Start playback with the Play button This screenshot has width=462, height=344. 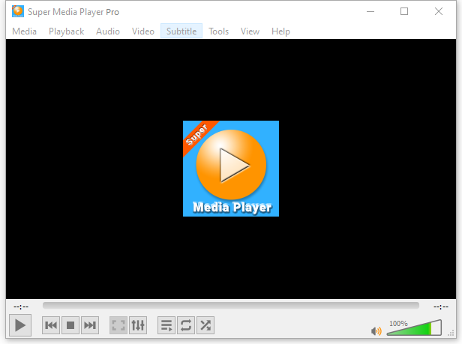(x=20, y=325)
